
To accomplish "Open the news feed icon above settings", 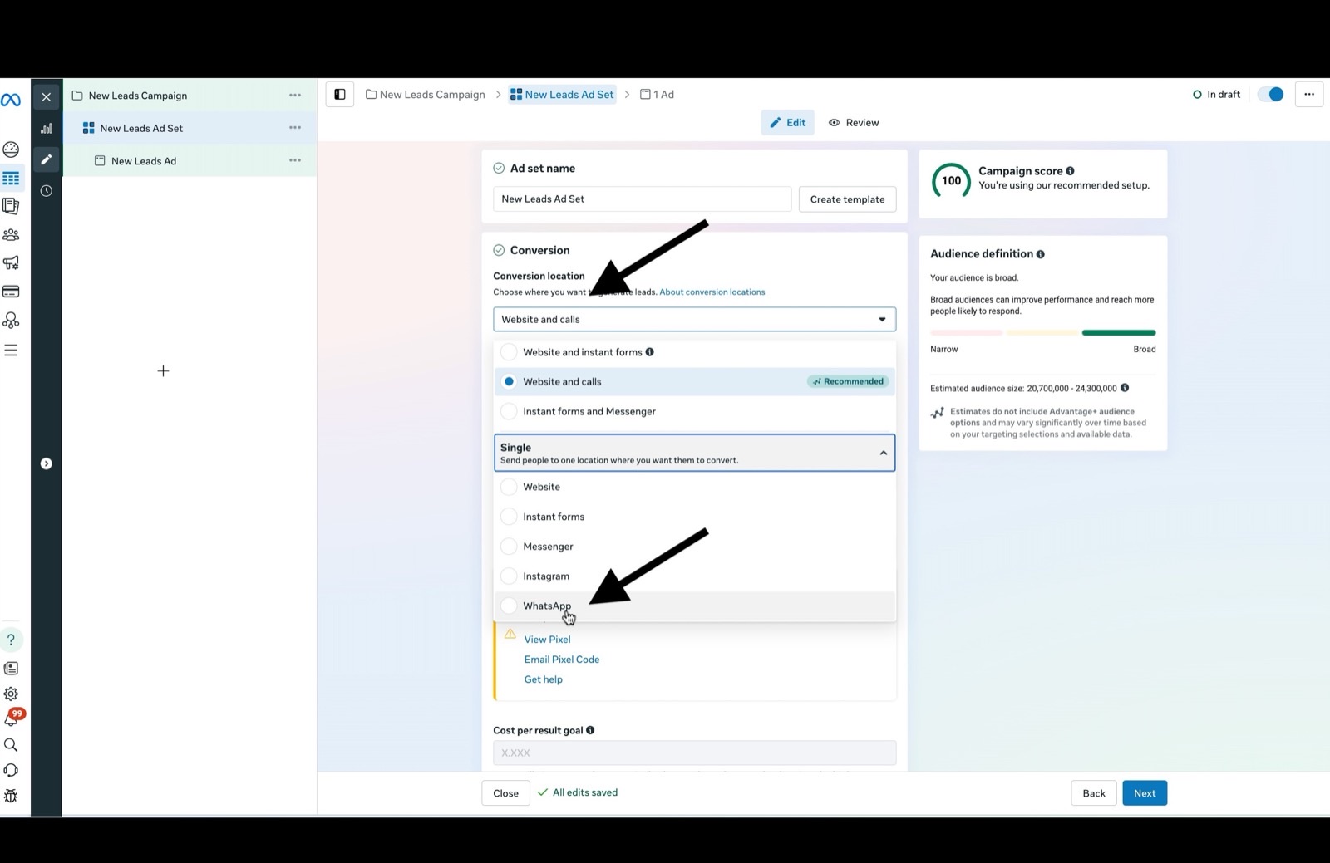I will (11, 669).
